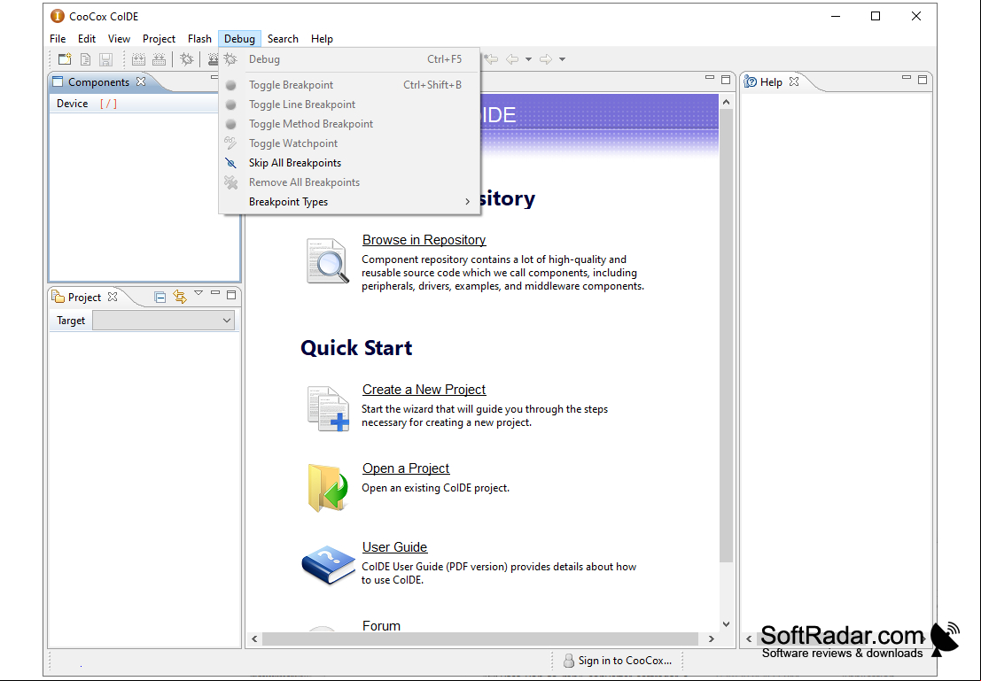Click welcome page vertical scrollbar down arrow
Image resolution: width=981 pixels, height=681 pixels.
726,624
